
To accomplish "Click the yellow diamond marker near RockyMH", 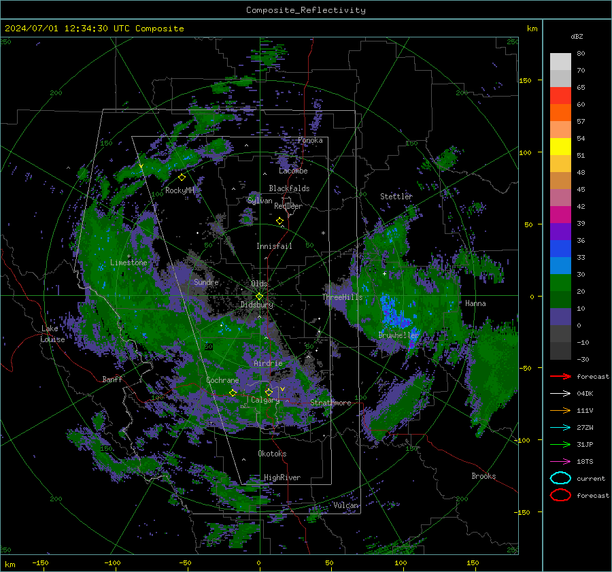I will [182, 178].
